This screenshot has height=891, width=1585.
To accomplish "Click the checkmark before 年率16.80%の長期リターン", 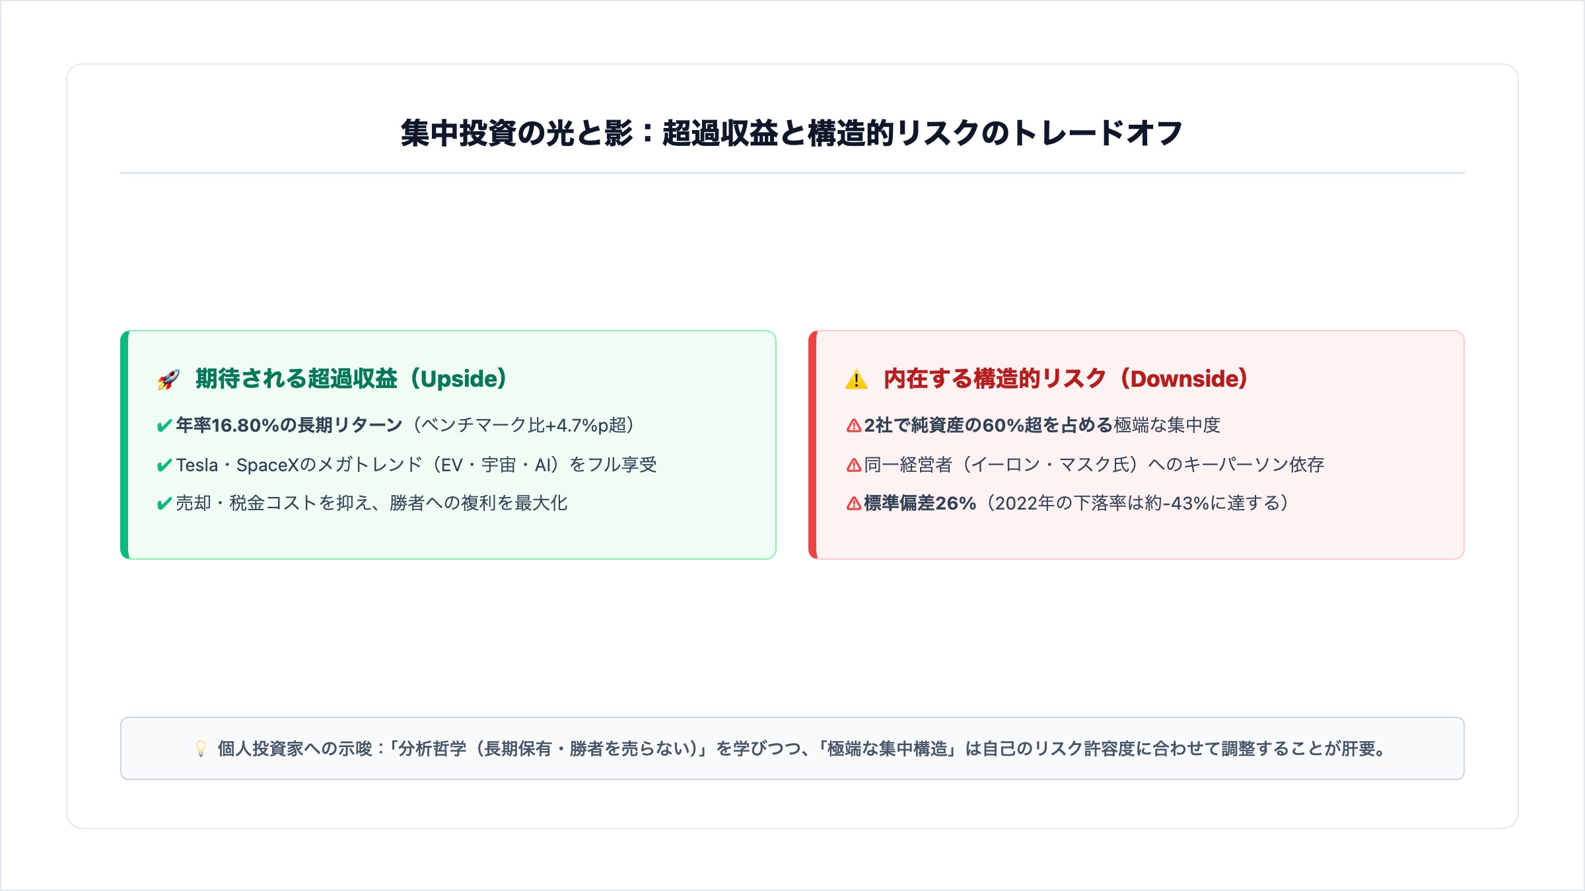I will pyautogui.click(x=164, y=426).
